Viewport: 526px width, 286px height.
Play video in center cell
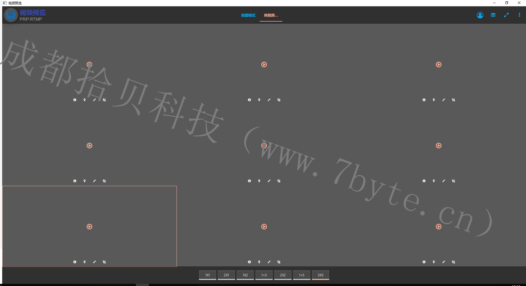(x=264, y=145)
